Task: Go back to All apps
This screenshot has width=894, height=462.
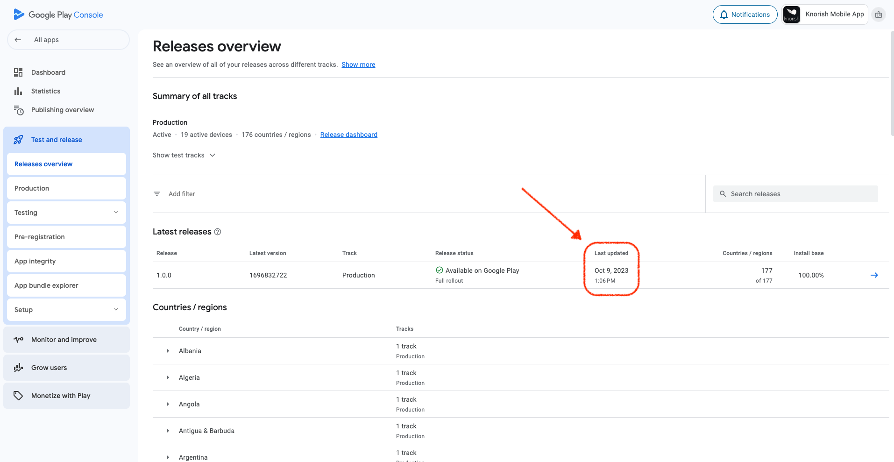Action: tap(68, 40)
